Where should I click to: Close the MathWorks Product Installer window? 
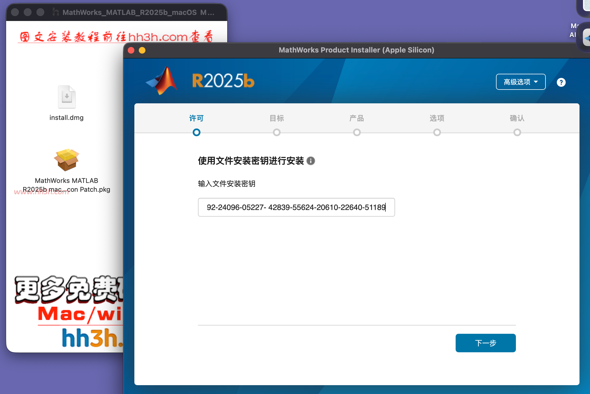click(x=131, y=50)
